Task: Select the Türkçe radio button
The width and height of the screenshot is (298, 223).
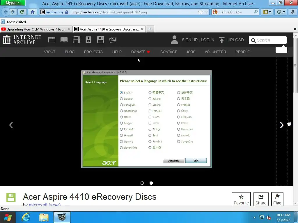Action: pyautogui.click(x=150, y=129)
